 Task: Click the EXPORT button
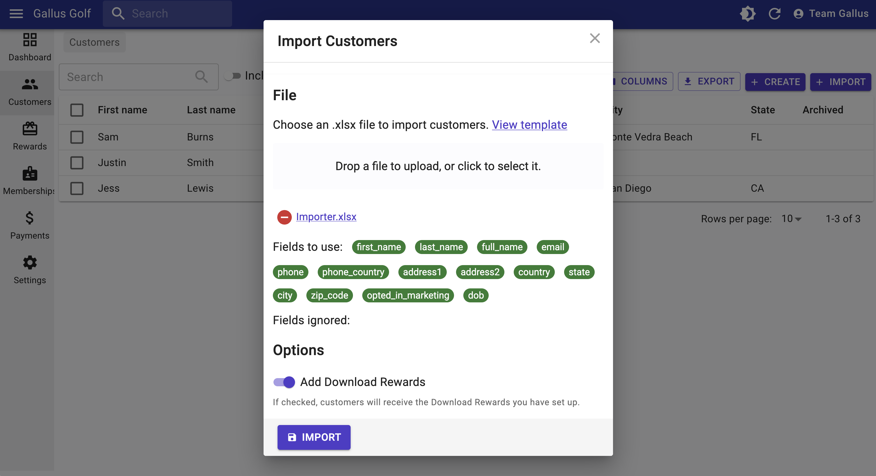(709, 82)
